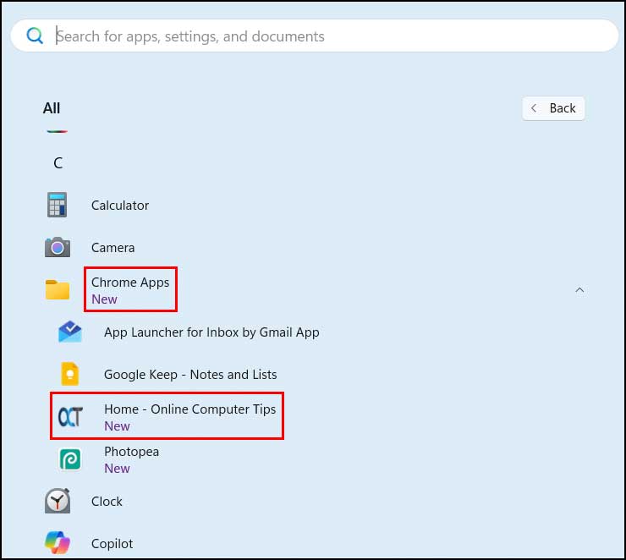
Task: Launch Clock from its label
Action: (107, 502)
